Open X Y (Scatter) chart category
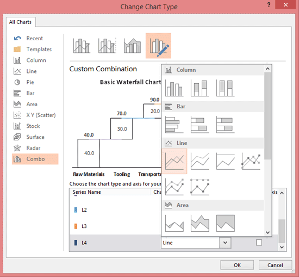 click(35, 115)
